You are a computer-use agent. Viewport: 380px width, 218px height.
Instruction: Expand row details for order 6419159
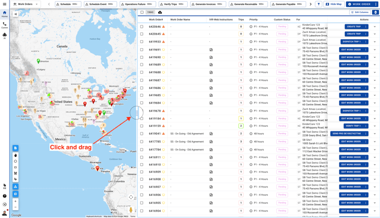[x=375, y=126]
